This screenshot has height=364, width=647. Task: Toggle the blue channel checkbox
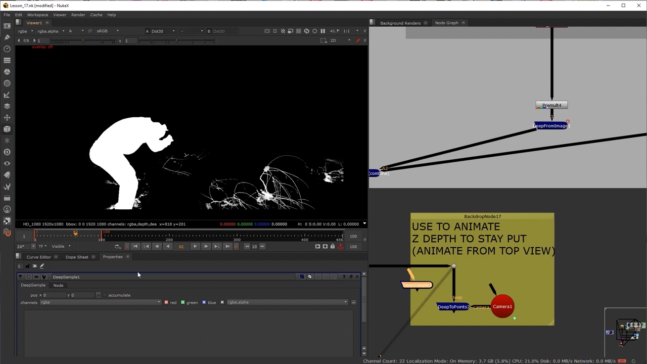tap(204, 302)
